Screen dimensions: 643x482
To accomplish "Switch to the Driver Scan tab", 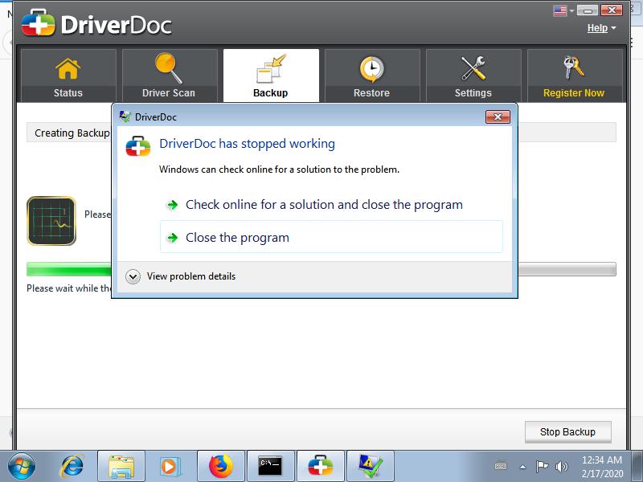I will 170,76.
